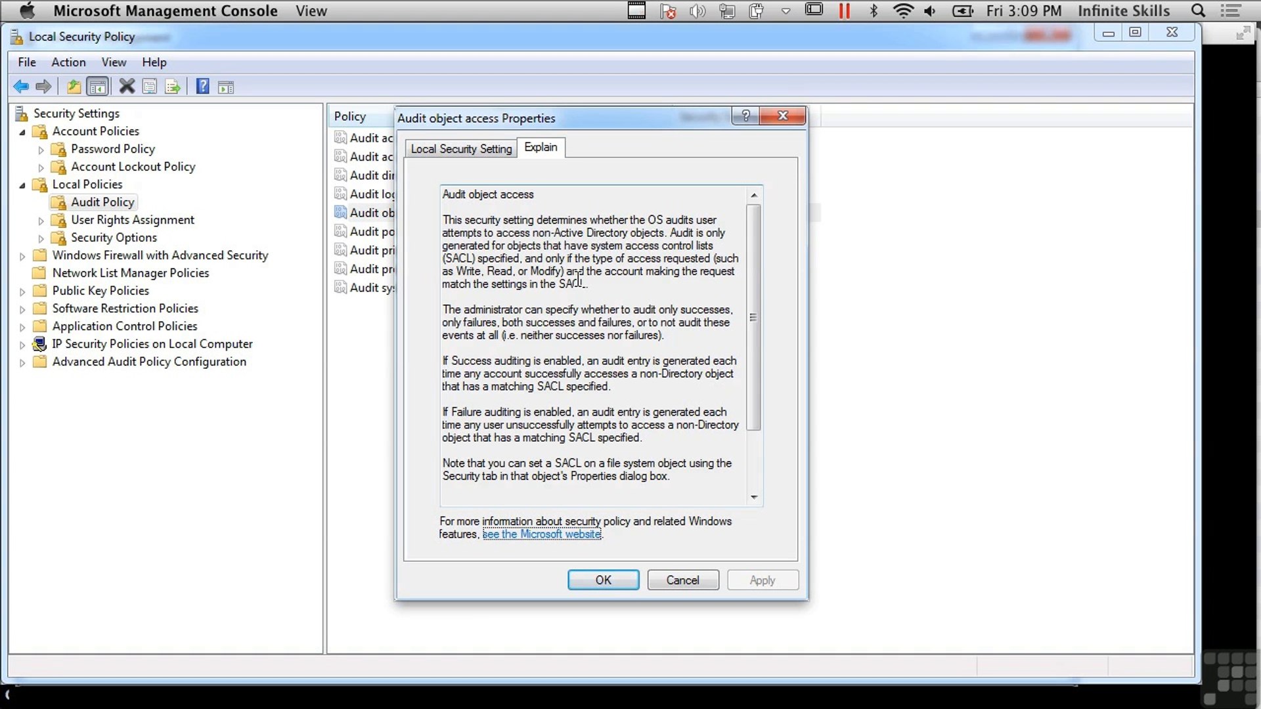Click the Export List toolbar icon
The height and width of the screenshot is (709, 1261).
[173, 87]
